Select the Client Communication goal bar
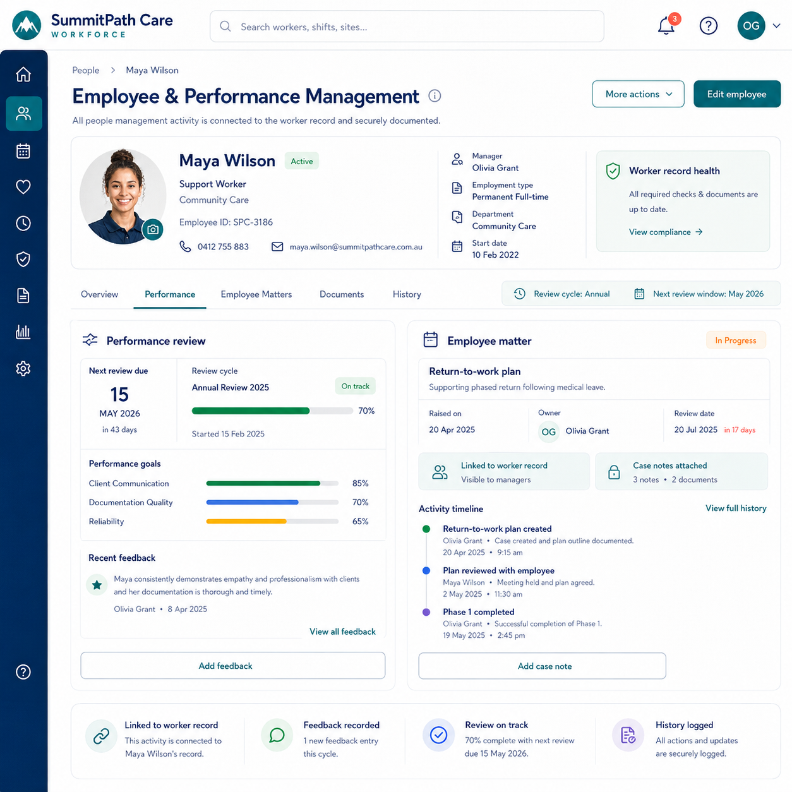The width and height of the screenshot is (792, 792). pyautogui.click(x=272, y=483)
